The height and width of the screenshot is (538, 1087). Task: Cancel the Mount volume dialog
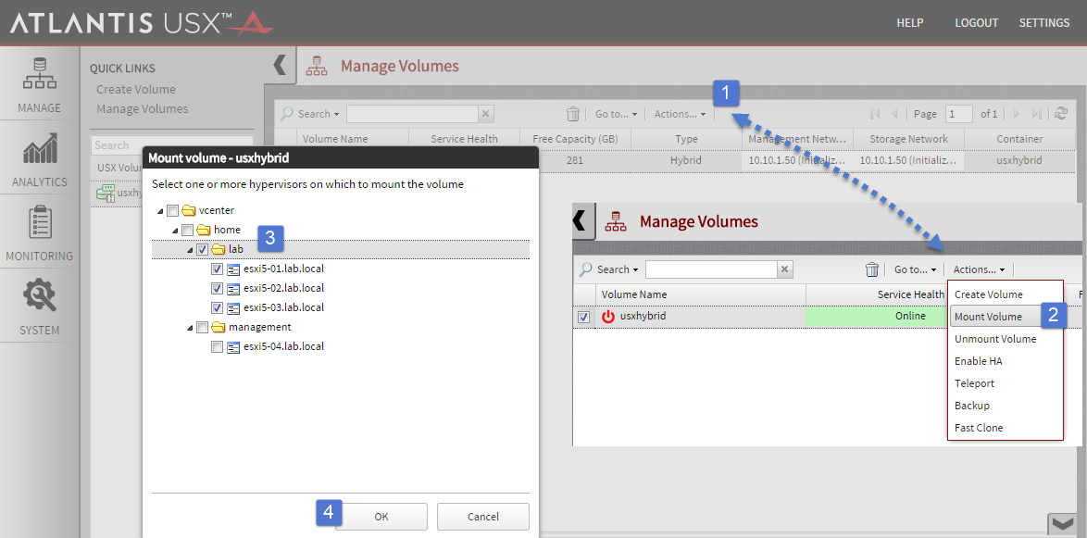[483, 517]
